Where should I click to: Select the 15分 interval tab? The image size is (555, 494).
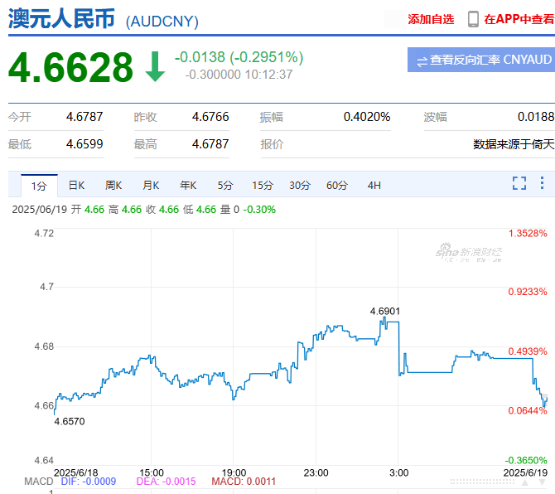[263, 185]
